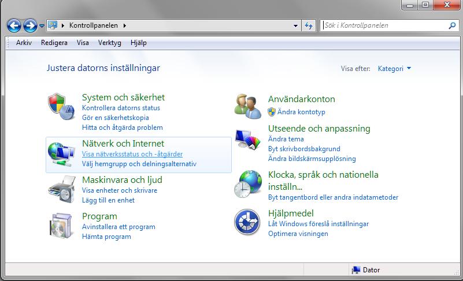
Task: Open Maskinvara och ljud category
Action: point(122,180)
